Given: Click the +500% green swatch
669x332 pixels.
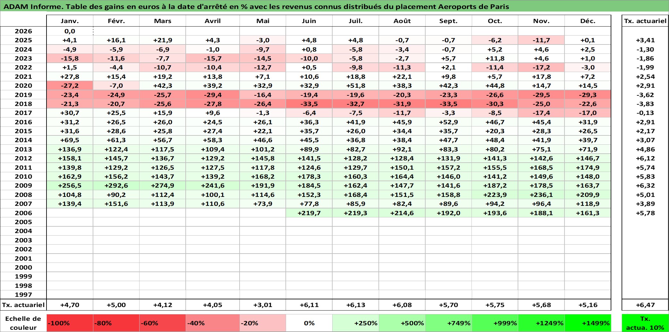Looking at the screenshot, I should tap(402, 323).
